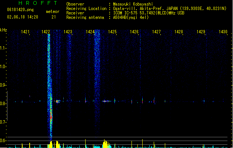The height and width of the screenshot is (148, 233).
Task: Click the observer name Masayuki Kobayashi
Action: pyautogui.click(x=133, y=4)
